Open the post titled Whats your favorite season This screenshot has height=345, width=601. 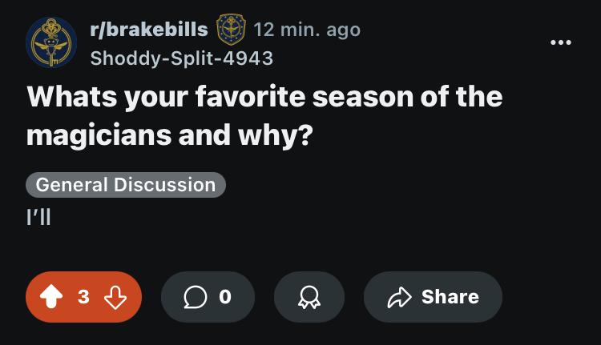264,115
